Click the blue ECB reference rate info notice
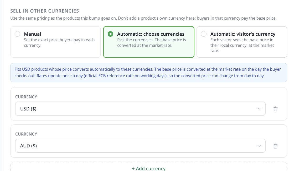 click(x=149, y=73)
